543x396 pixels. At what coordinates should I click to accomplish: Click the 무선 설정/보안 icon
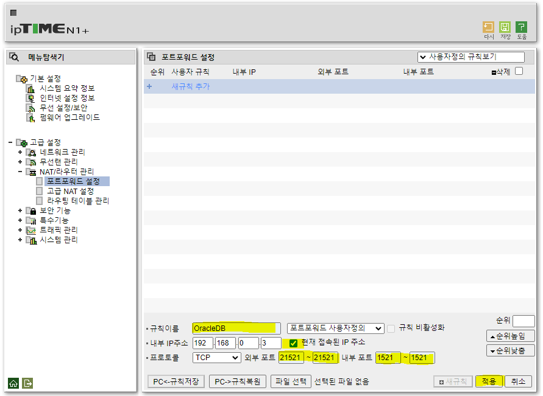click(x=31, y=108)
